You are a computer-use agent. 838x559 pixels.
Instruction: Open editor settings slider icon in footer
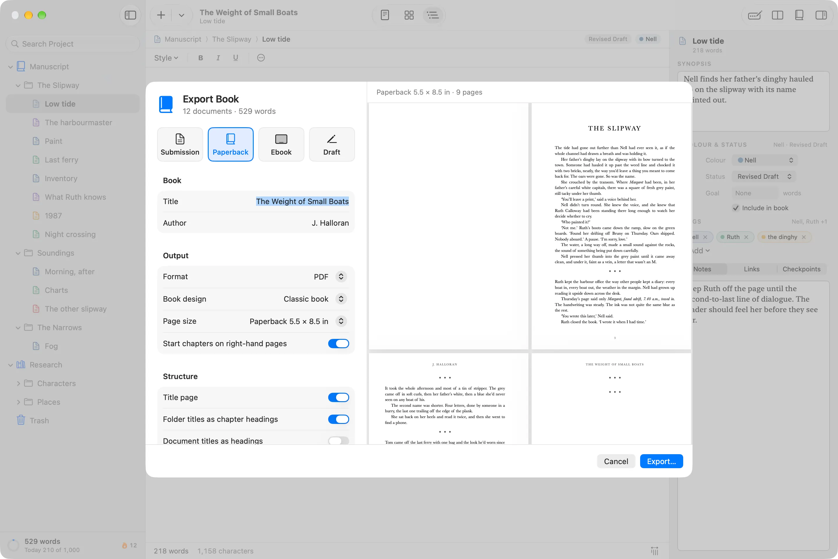pos(654,551)
